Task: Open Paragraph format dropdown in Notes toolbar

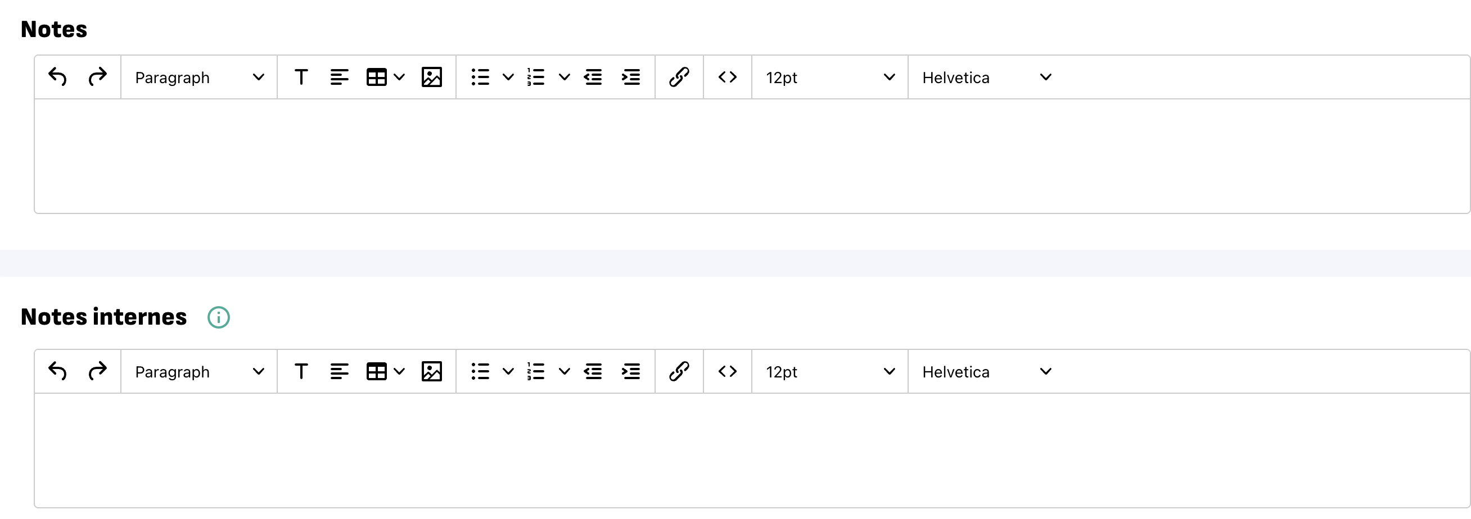Action: (x=199, y=77)
